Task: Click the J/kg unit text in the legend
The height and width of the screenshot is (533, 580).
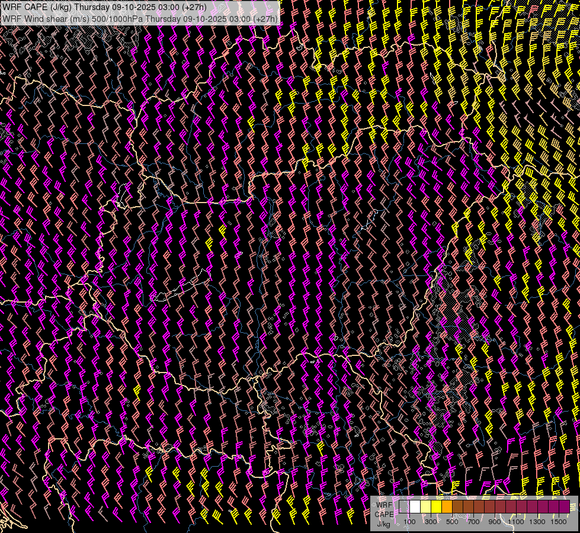Action: coord(384,524)
